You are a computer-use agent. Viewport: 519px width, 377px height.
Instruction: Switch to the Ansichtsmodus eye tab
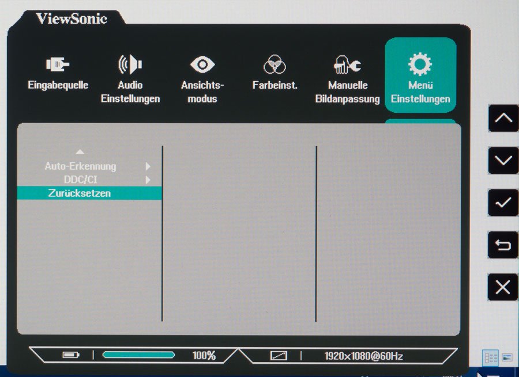pyautogui.click(x=202, y=79)
